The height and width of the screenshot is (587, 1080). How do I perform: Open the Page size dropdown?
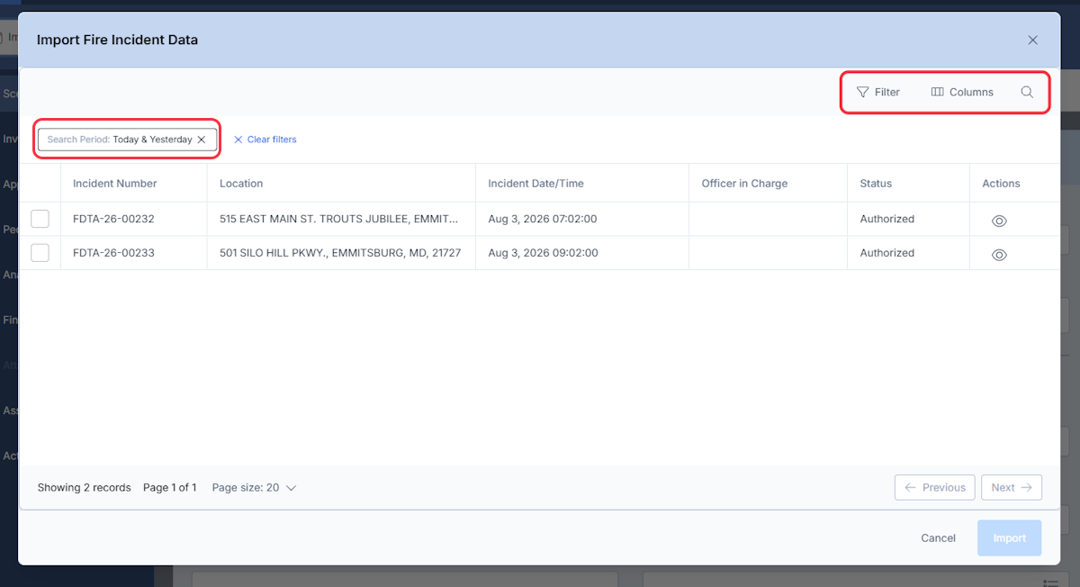(x=254, y=488)
